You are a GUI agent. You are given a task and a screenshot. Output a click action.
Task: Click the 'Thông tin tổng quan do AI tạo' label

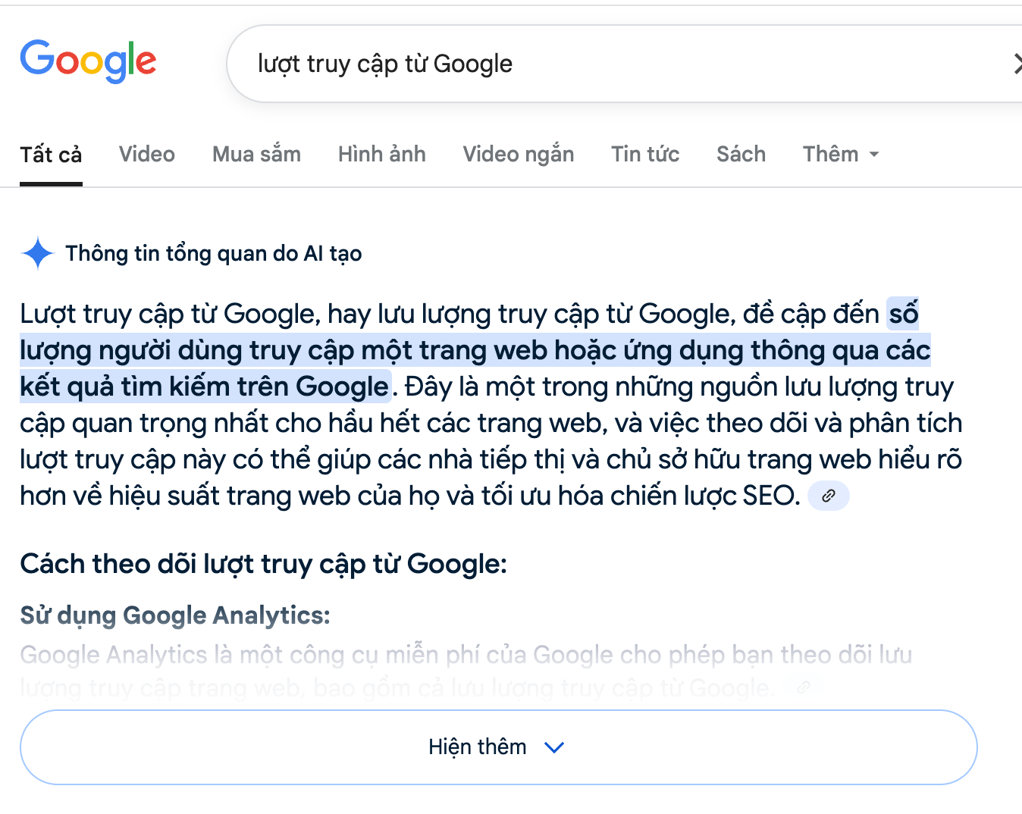coord(214,253)
